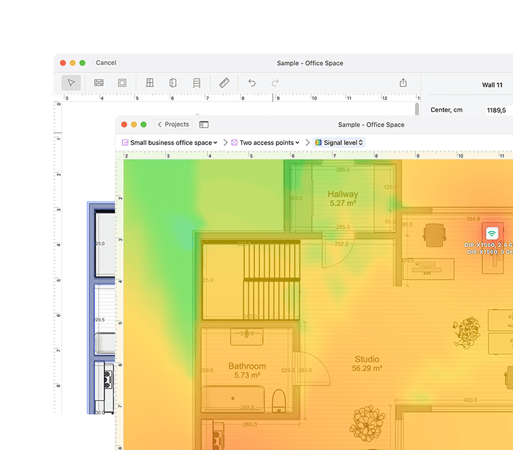Undo the last action

click(252, 83)
